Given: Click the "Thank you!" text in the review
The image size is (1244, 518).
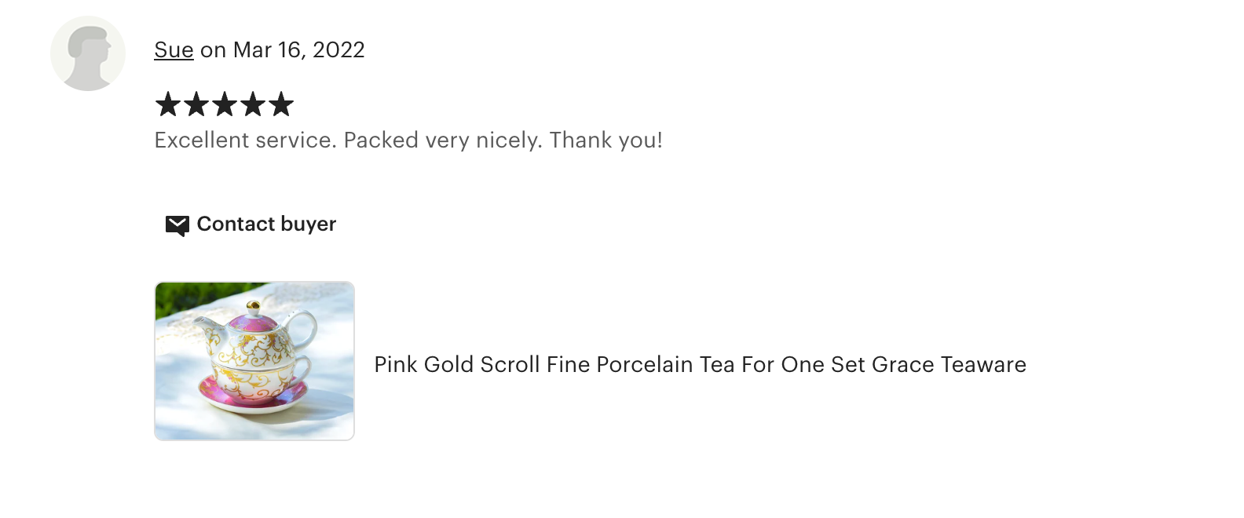Looking at the screenshot, I should click(606, 140).
